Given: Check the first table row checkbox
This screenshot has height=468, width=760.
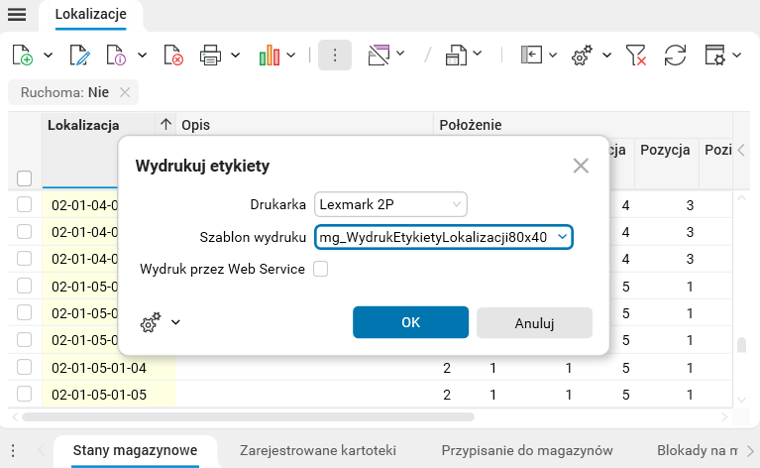Looking at the screenshot, I should pyautogui.click(x=24, y=204).
